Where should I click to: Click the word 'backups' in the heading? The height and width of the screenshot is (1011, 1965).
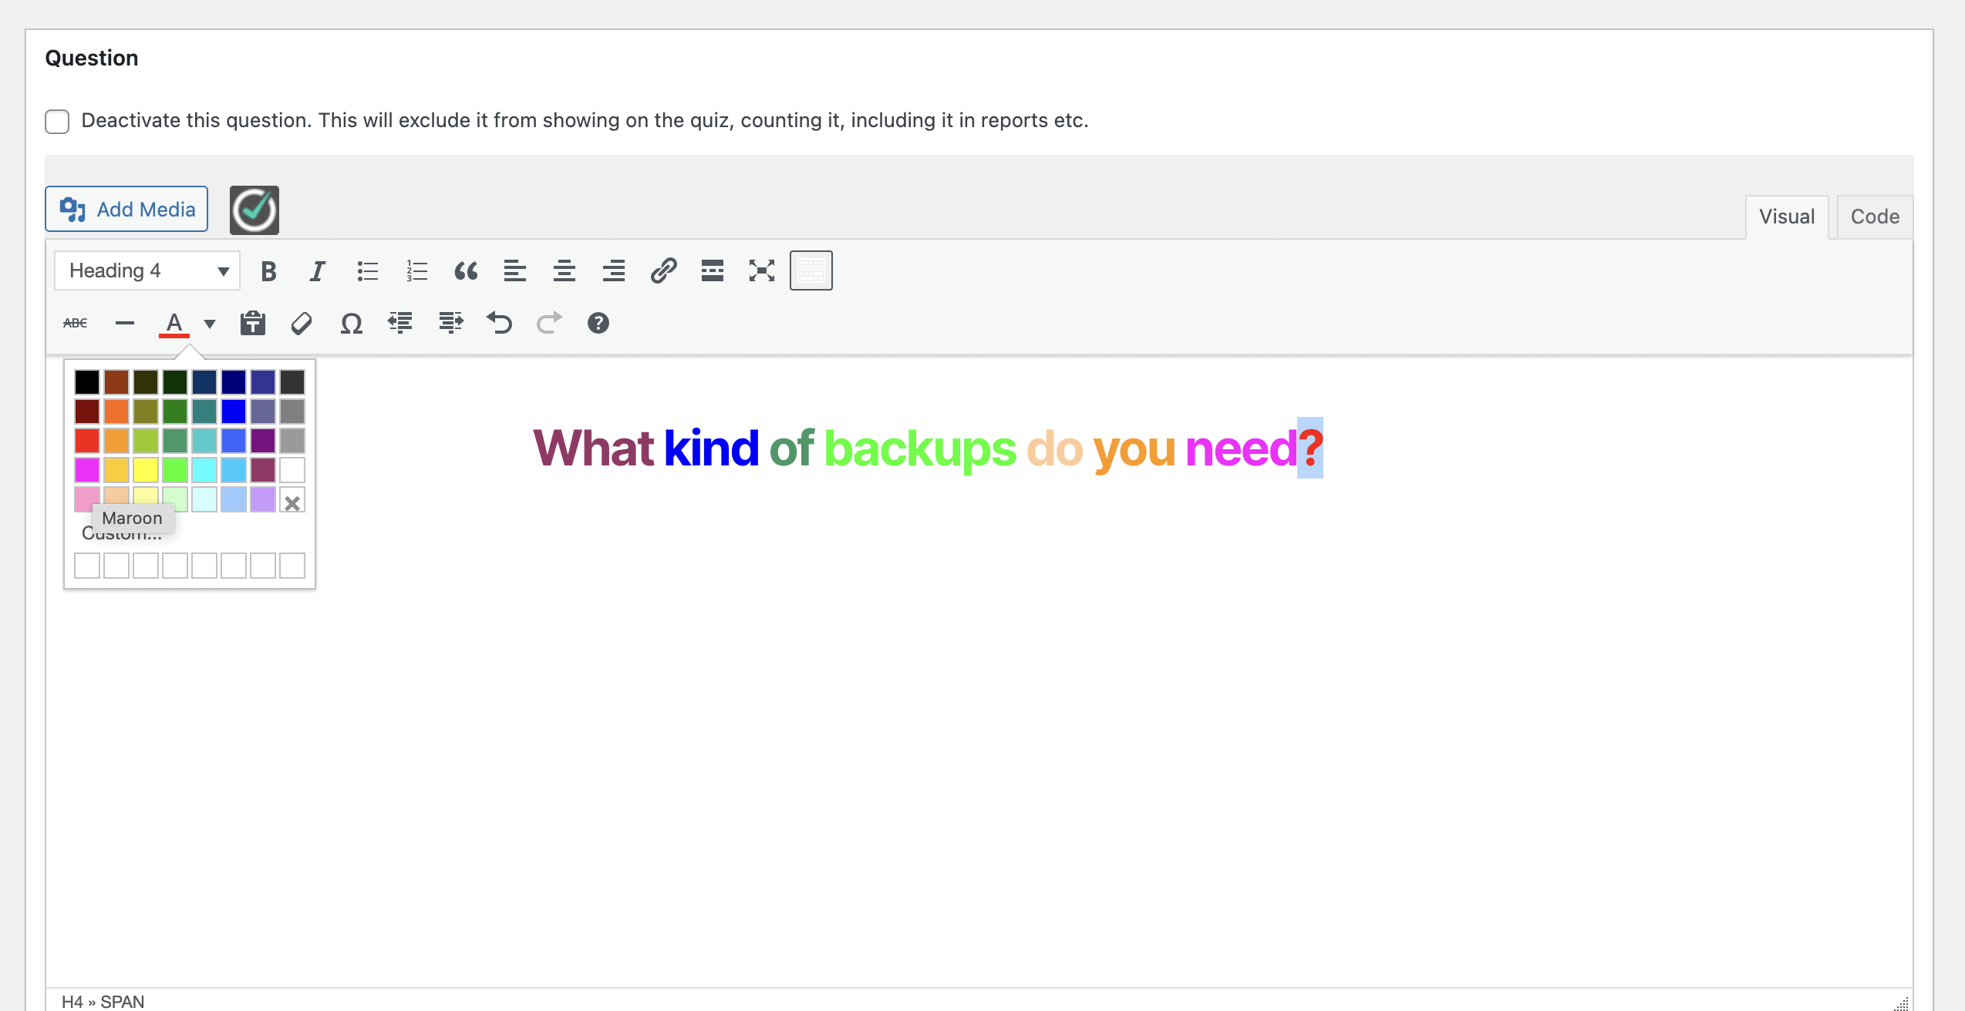(x=920, y=449)
